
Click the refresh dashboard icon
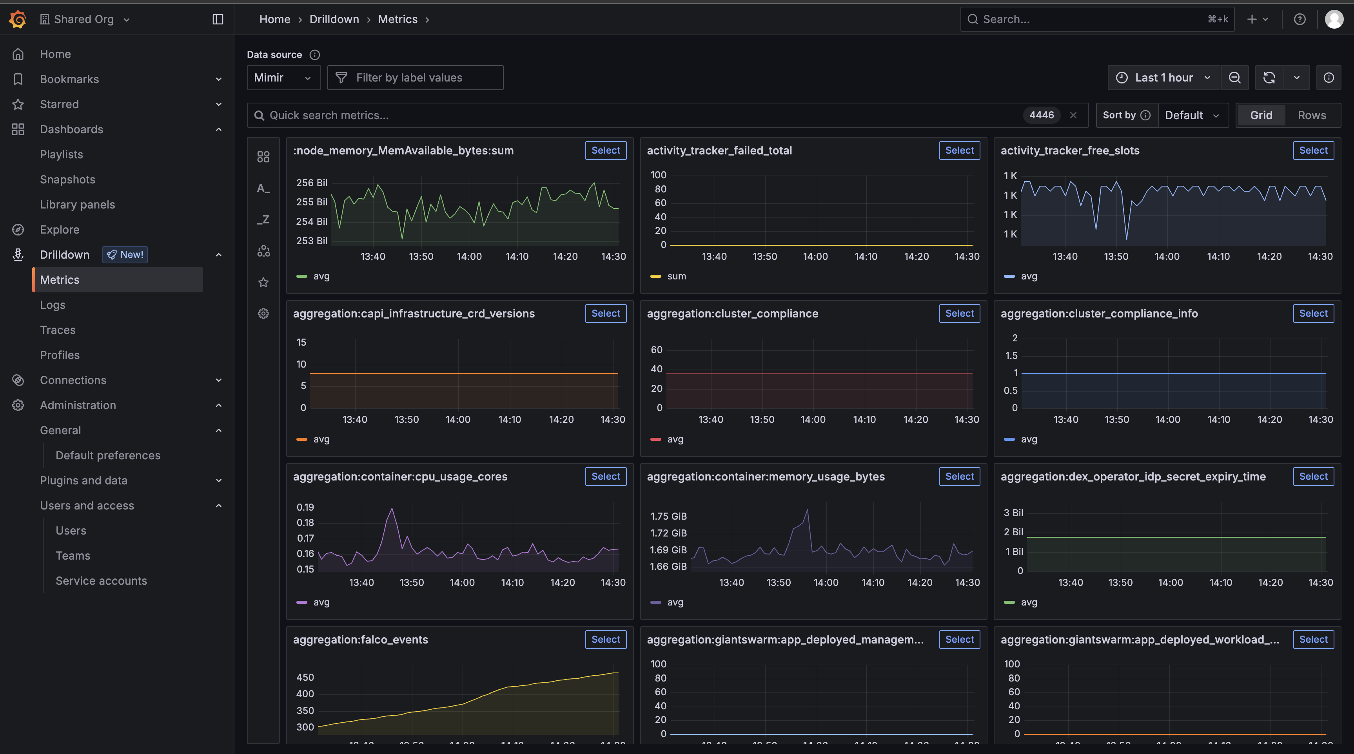tap(1269, 77)
